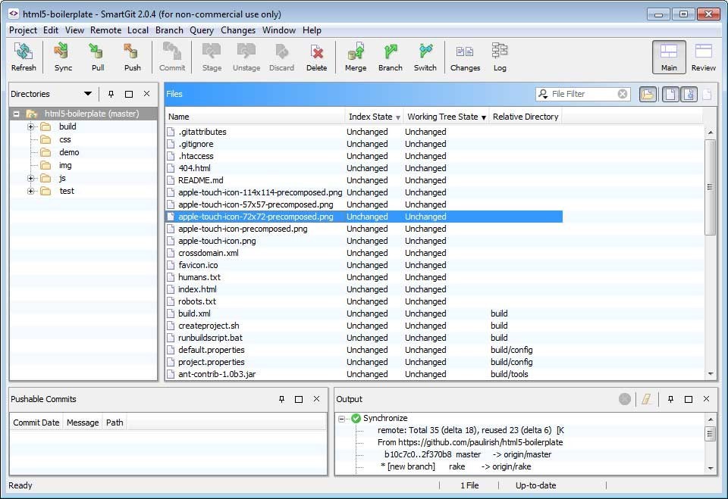Image resolution: width=728 pixels, height=499 pixels.
Task: Collapse the Synchronize output node
Action: [342, 419]
